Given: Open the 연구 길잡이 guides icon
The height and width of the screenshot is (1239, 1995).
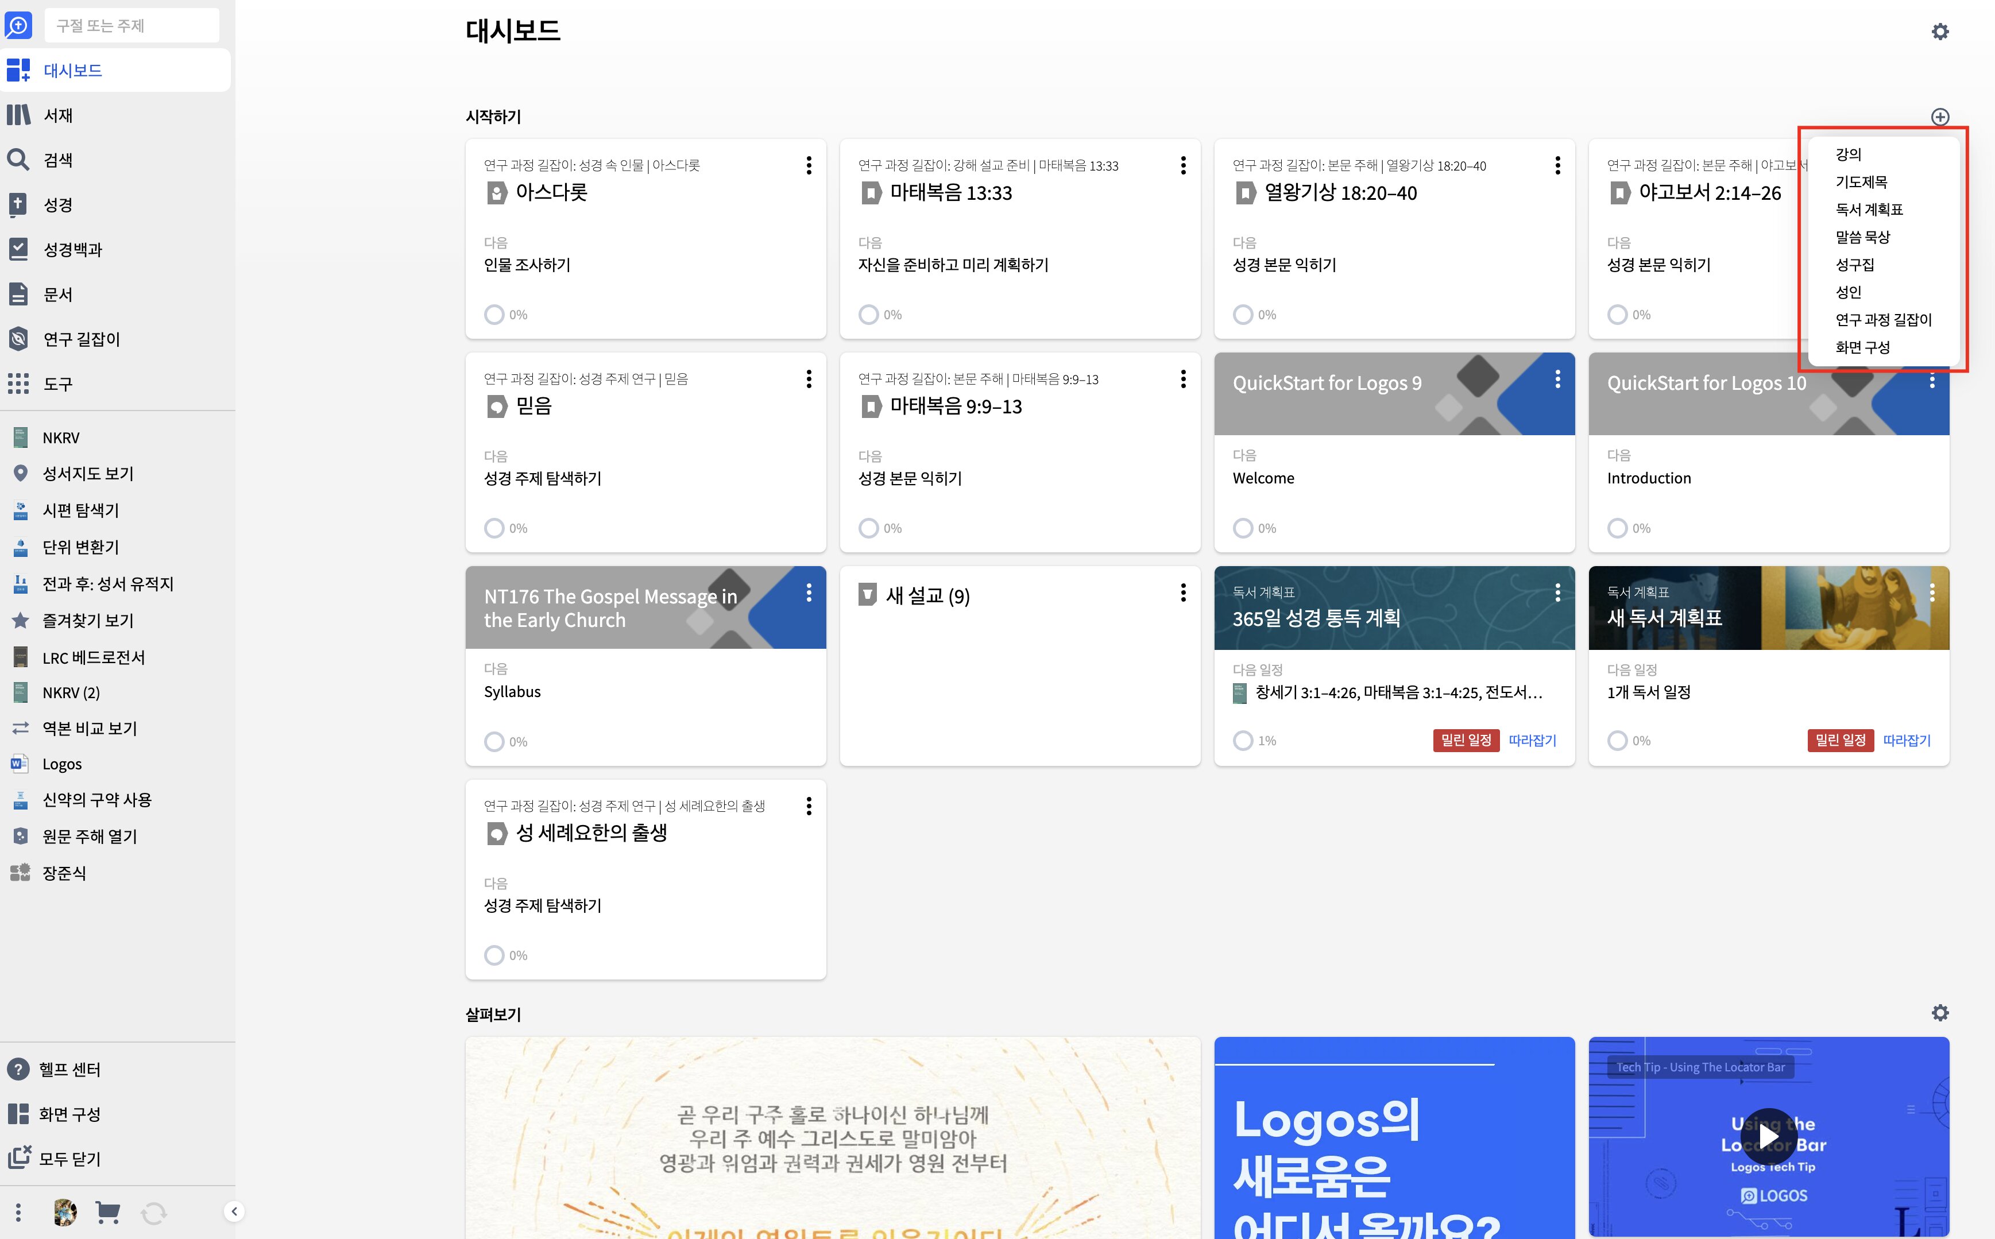Looking at the screenshot, I should 18,338.
